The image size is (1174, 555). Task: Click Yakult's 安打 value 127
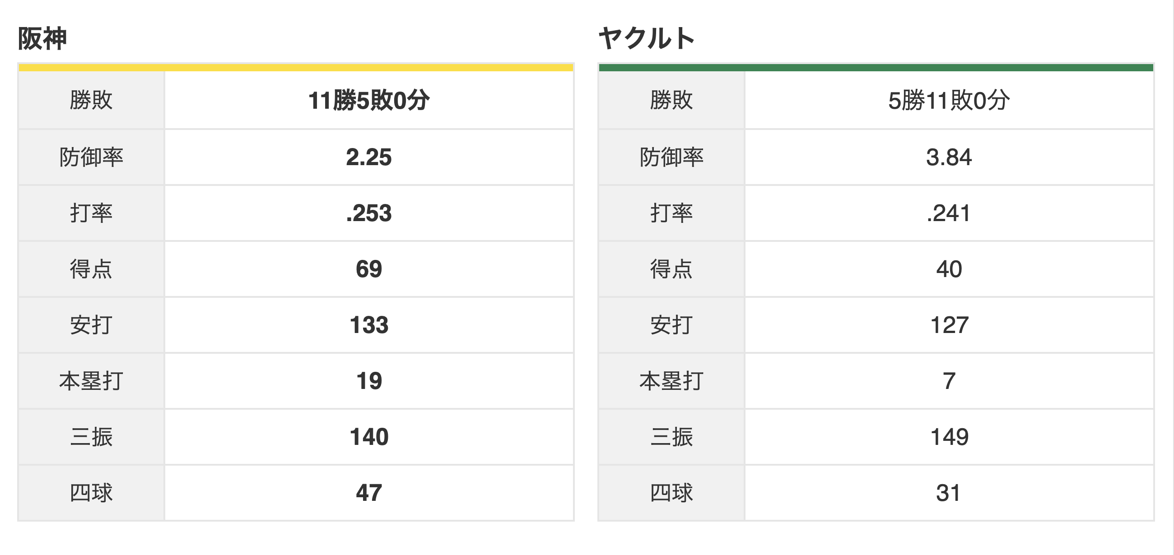(x=949, y=325)
